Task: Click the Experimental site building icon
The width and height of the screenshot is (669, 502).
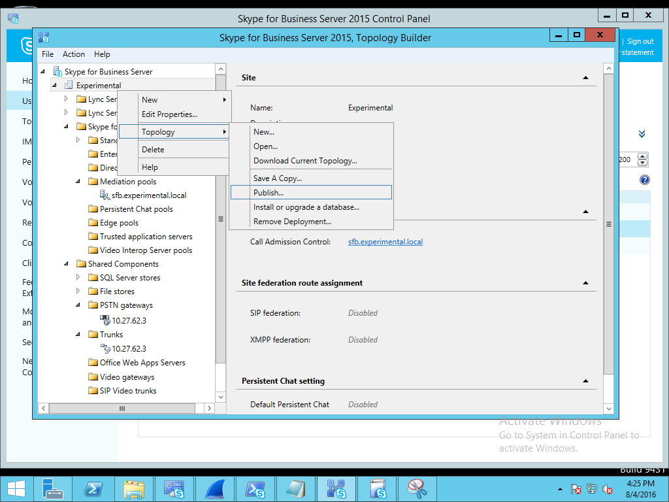Action: [69, 85]
